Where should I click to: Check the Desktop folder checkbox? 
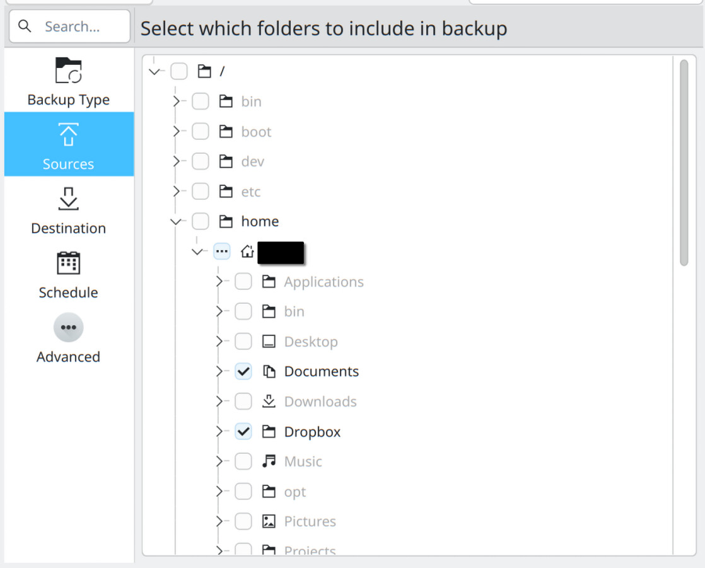click(x=243, y=342)
